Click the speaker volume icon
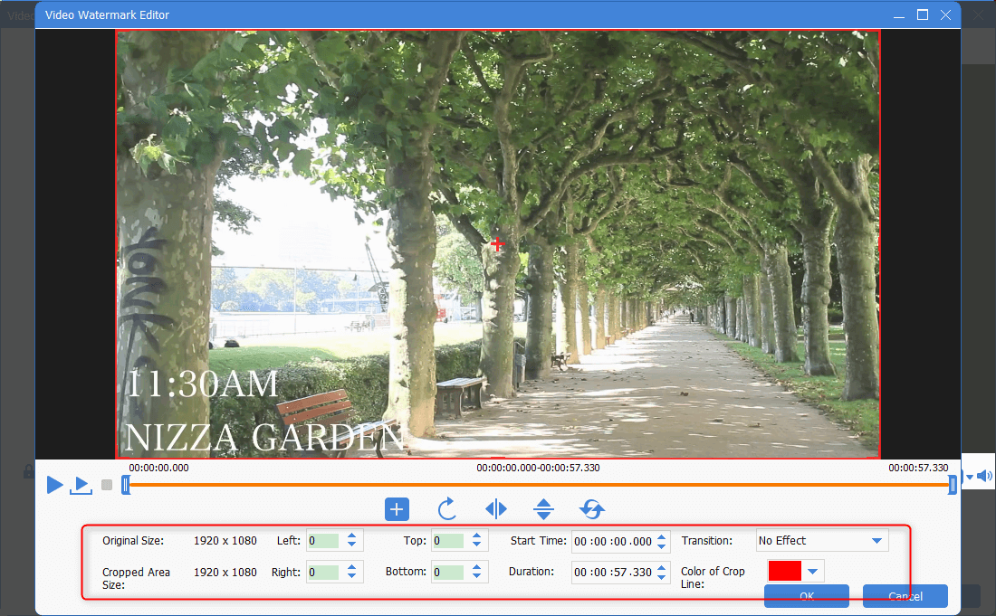The width and height of the screenshot is (996, 616). click(984, 476)
